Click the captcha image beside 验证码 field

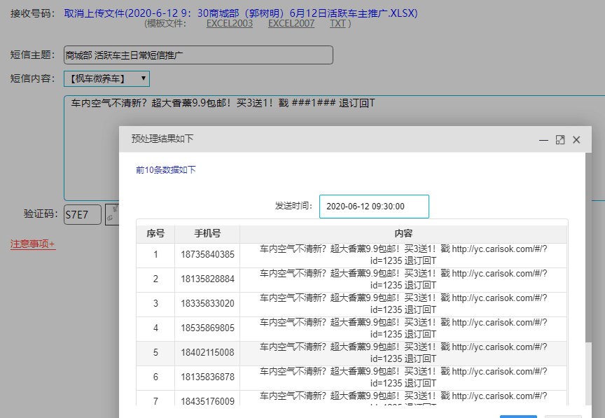point(111,214)
